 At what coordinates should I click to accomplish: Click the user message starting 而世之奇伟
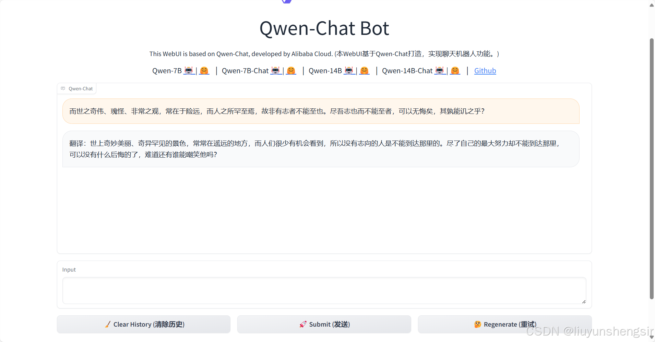click(x=321, y=111)
